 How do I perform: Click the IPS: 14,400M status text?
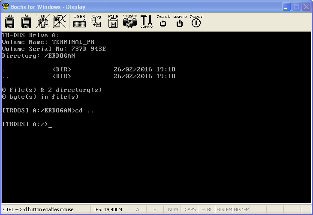point(108,209)
